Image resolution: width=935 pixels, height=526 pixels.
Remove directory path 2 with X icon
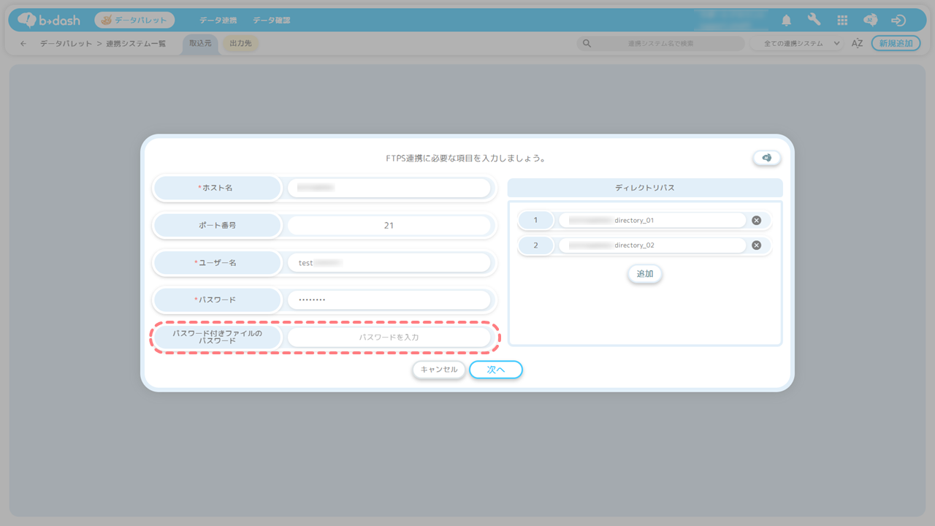pos(756,245)
